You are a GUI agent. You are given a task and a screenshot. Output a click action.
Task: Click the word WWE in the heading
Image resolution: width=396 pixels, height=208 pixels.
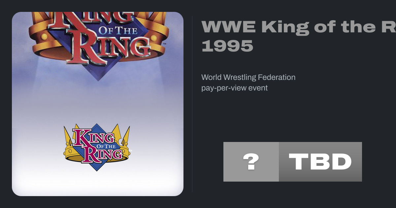228,27
